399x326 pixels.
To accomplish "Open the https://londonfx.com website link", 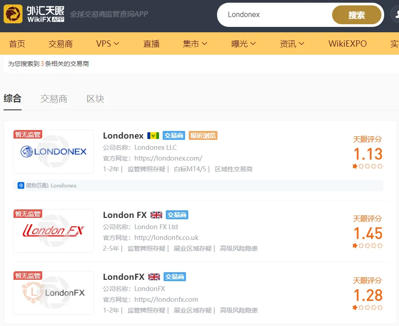I will 166,300.
